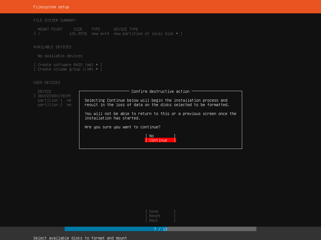Click the dimmed Done button
Screen dimensions: 321x240
pyautogui.click(x=160, y=211)
